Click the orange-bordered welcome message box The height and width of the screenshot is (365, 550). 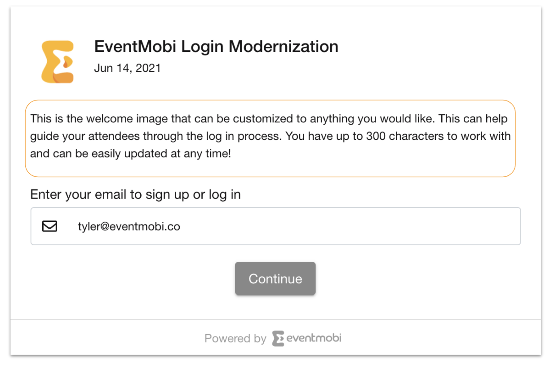point(270,138)
